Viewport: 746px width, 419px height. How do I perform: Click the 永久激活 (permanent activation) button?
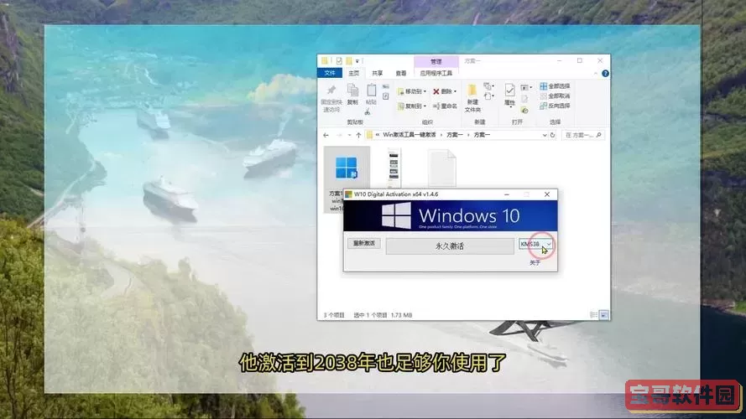(x=450, y=246)
